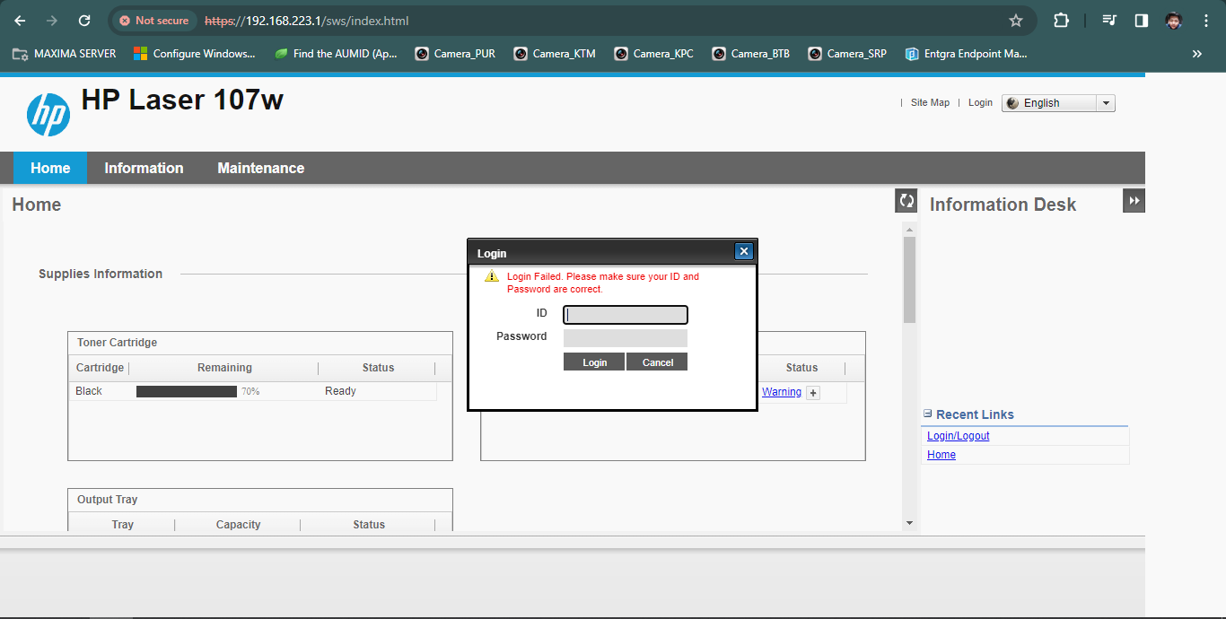Open the English language dropdown

click(x=1105, y=102)
